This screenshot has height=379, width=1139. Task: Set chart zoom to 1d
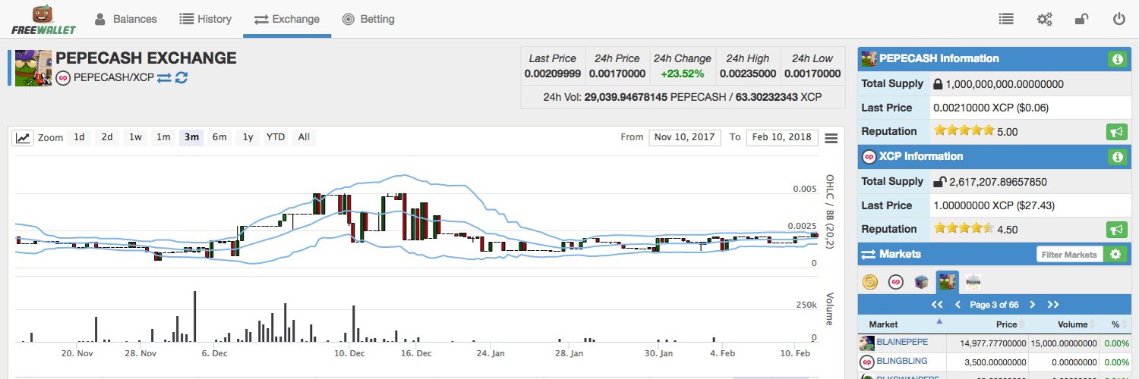point(79,137)
